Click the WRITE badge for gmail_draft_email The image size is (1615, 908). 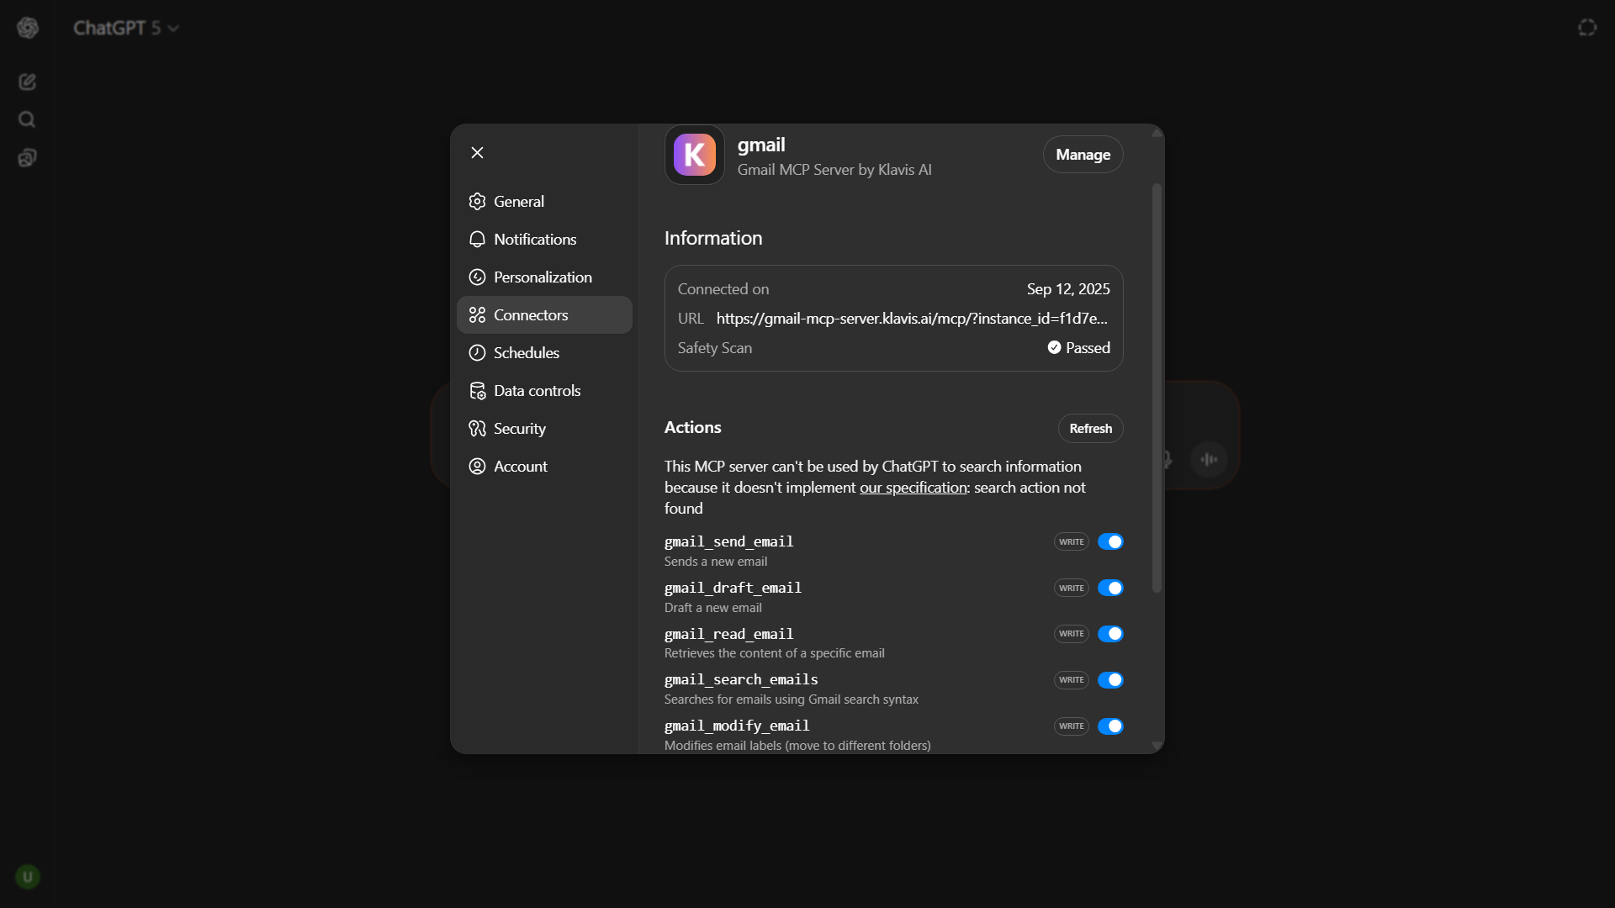click(1071, 589)
